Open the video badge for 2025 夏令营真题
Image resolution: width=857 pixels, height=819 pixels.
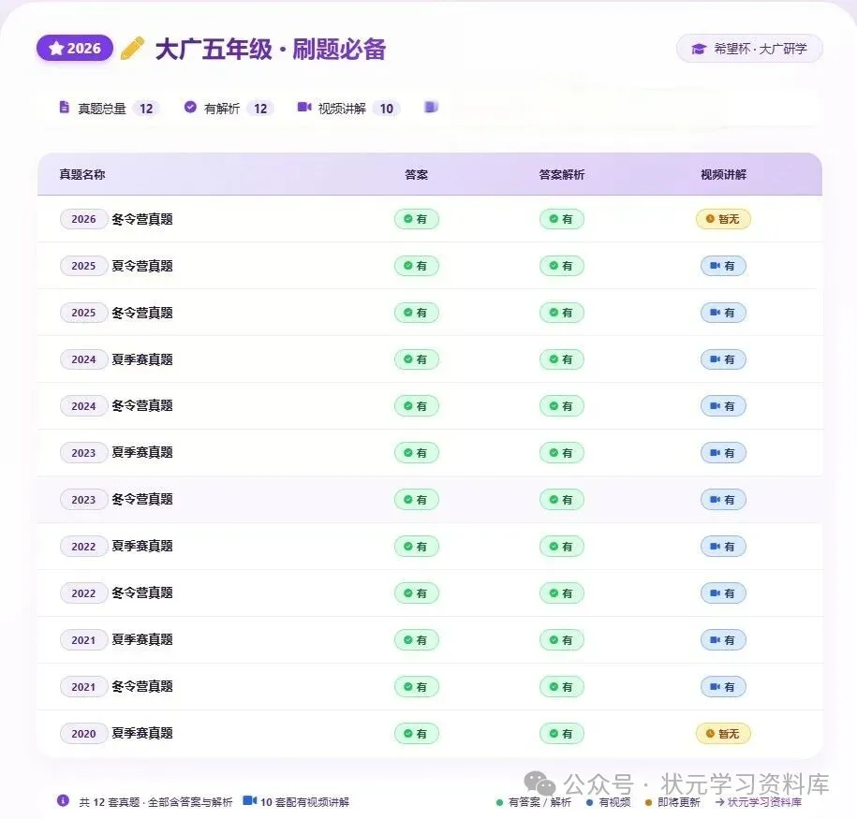pyautogui.click(x=723, y=266)
